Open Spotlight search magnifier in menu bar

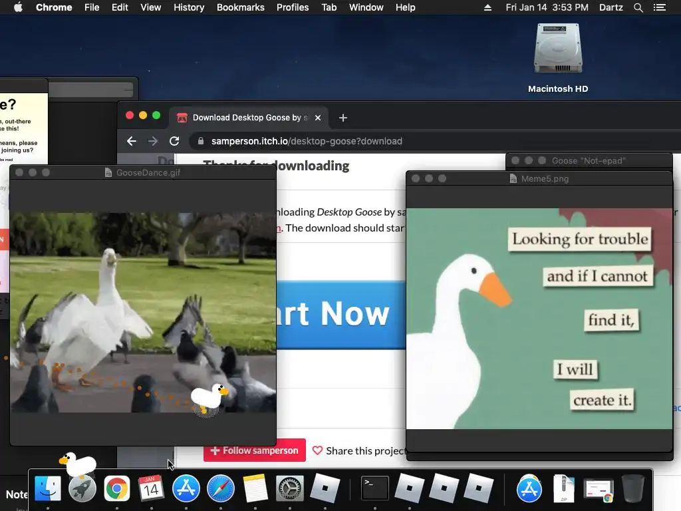(638, 7)
